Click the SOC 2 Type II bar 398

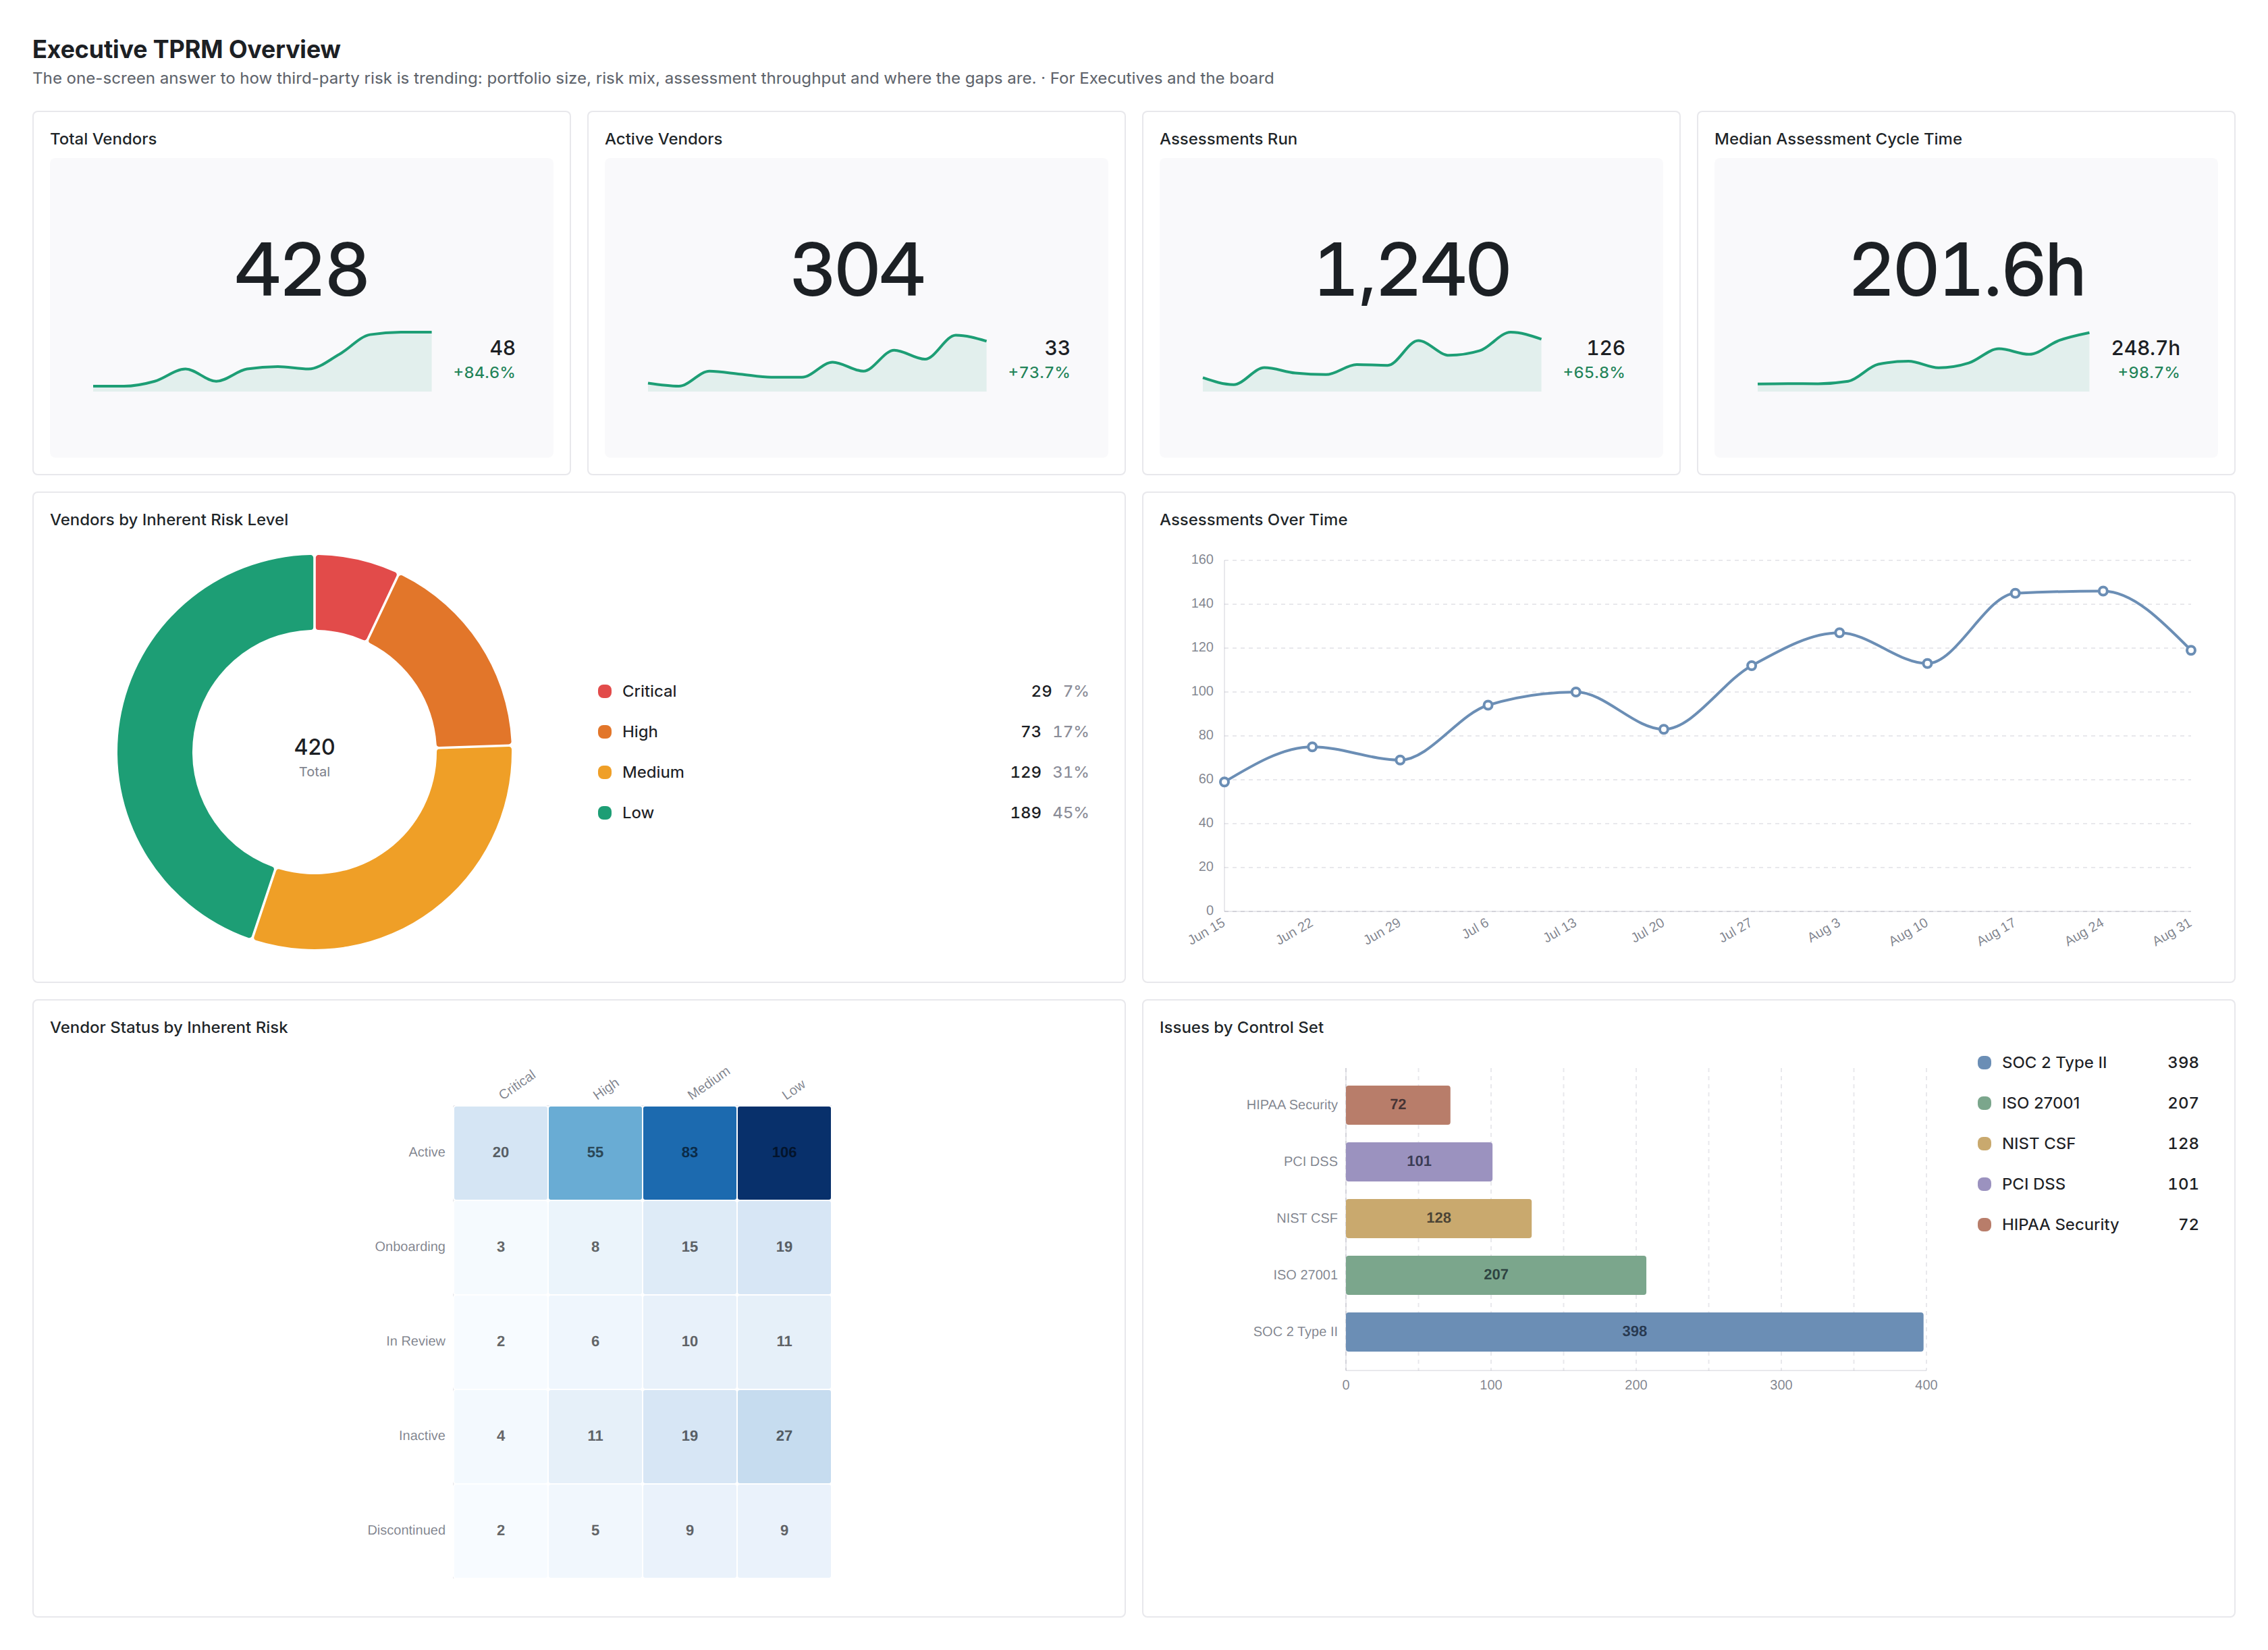(x=1634, y=1332)
